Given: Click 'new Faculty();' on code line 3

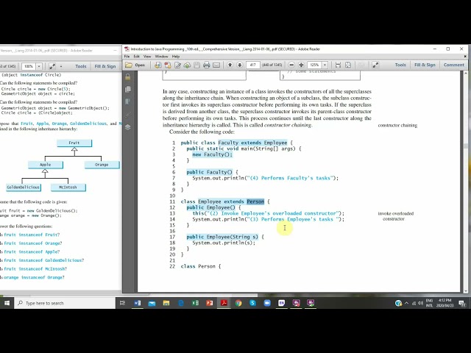Looking at the screenshot, I should point(213,154).
